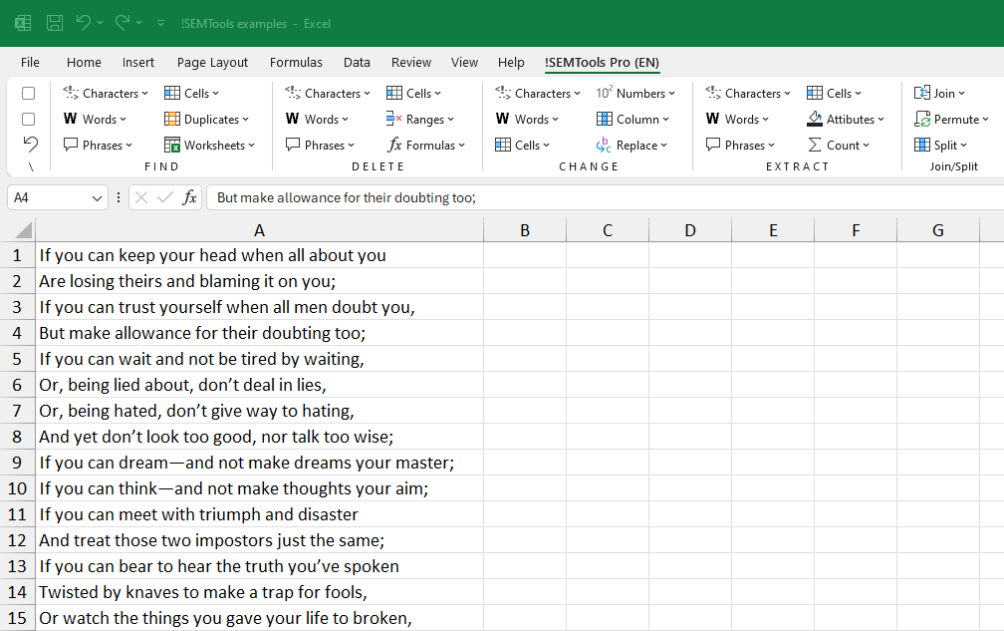This screenshot has height=631, width=1004.
Task: Tick the top checkbox left of the ribbon
Action: coord(28,93)
